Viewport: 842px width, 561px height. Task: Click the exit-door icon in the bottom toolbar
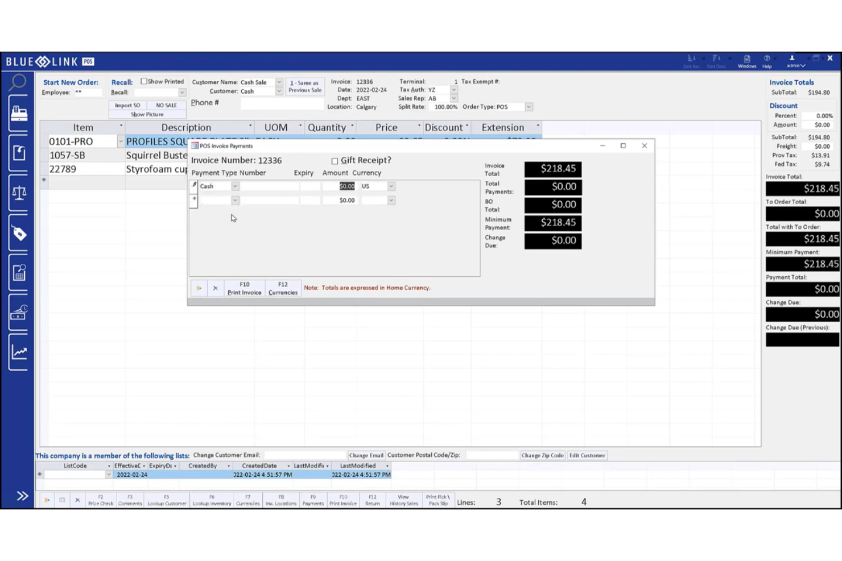click(x=47, y=500)
